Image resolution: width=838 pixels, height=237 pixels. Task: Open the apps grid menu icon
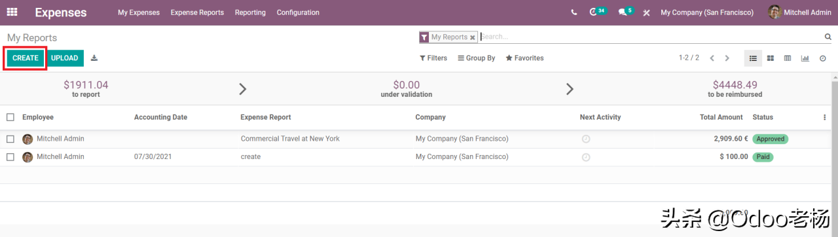(12, 12)
